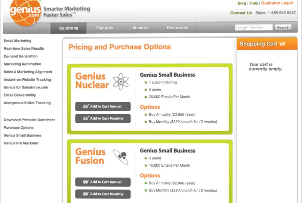
Task: Click the sales phone number 1-888-643-6487
Action: click(x=282, y=13)
